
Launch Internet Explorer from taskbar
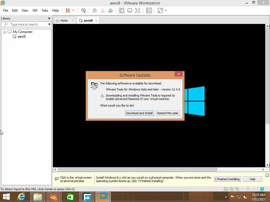point(22,197)
